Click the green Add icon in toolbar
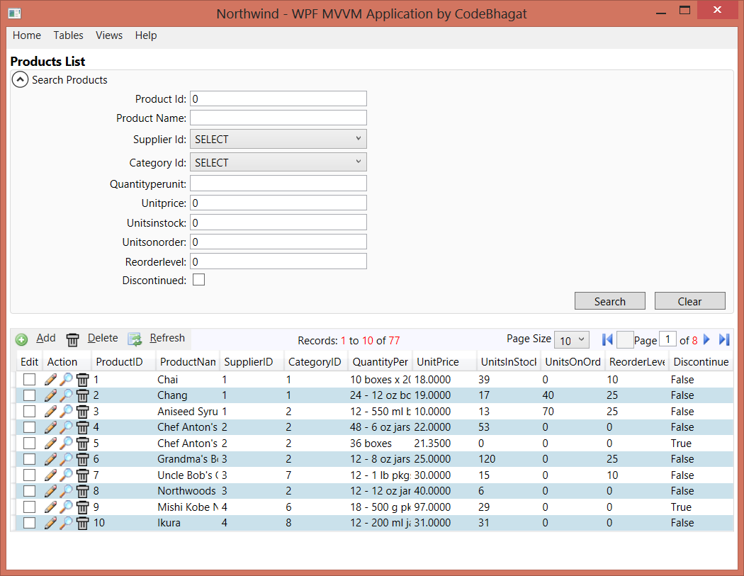Screen dimensions: 744x576 click(21, 339)
